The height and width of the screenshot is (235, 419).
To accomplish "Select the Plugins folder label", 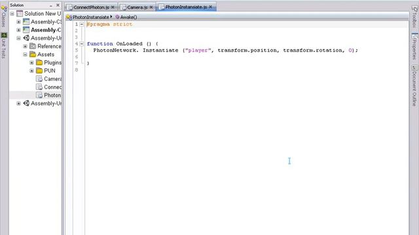I will [52, 63].
